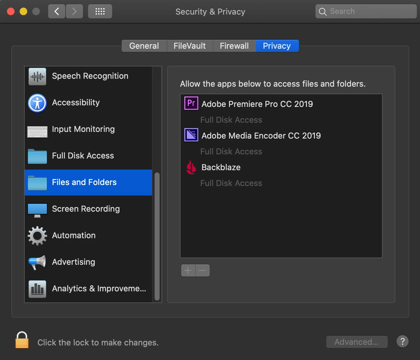Image resolution: width=420 pixels, height=360 pixels.
Task: Open the Firewall tab
Action: pyautogui.click(x=234, y=46)
